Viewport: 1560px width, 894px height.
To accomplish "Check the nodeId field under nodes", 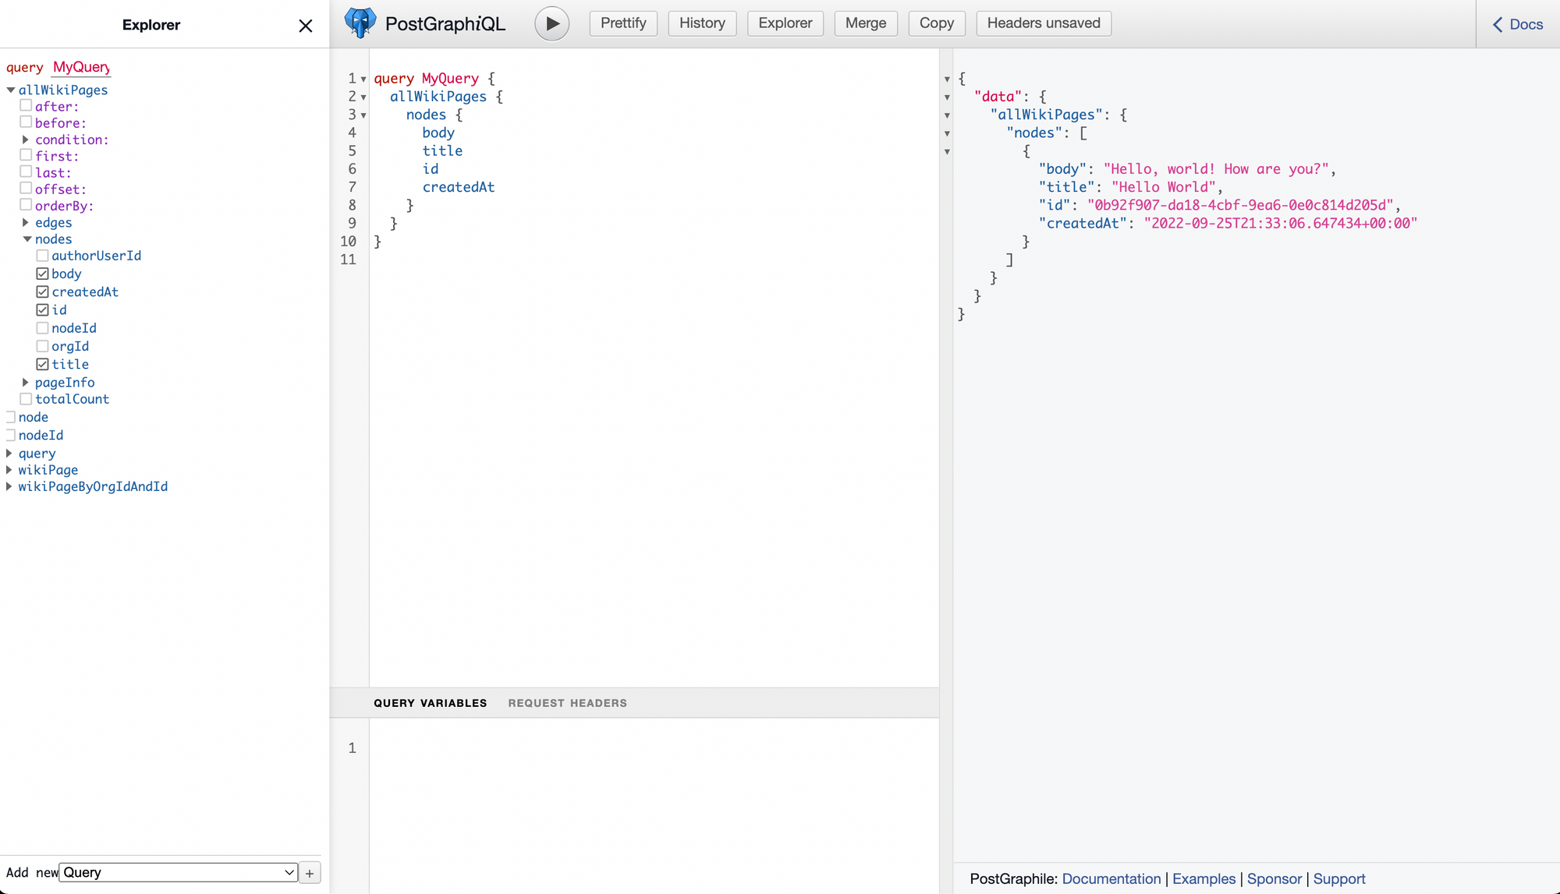I will click(42, 328).
